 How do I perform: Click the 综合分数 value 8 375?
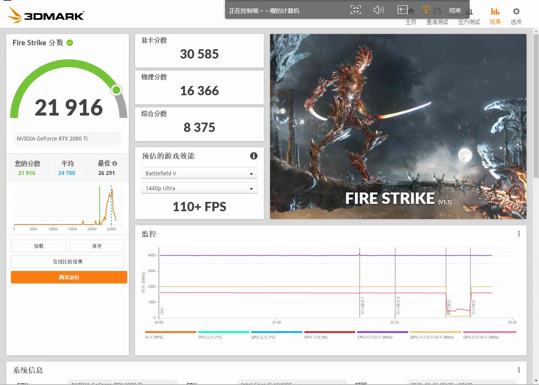pyautogui.click(x=199, y=127)
